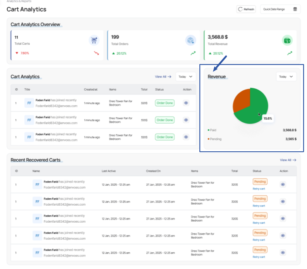Click the Total Revenue wallet icon
This screenshot has height=269, width=307.
[287, 40]
